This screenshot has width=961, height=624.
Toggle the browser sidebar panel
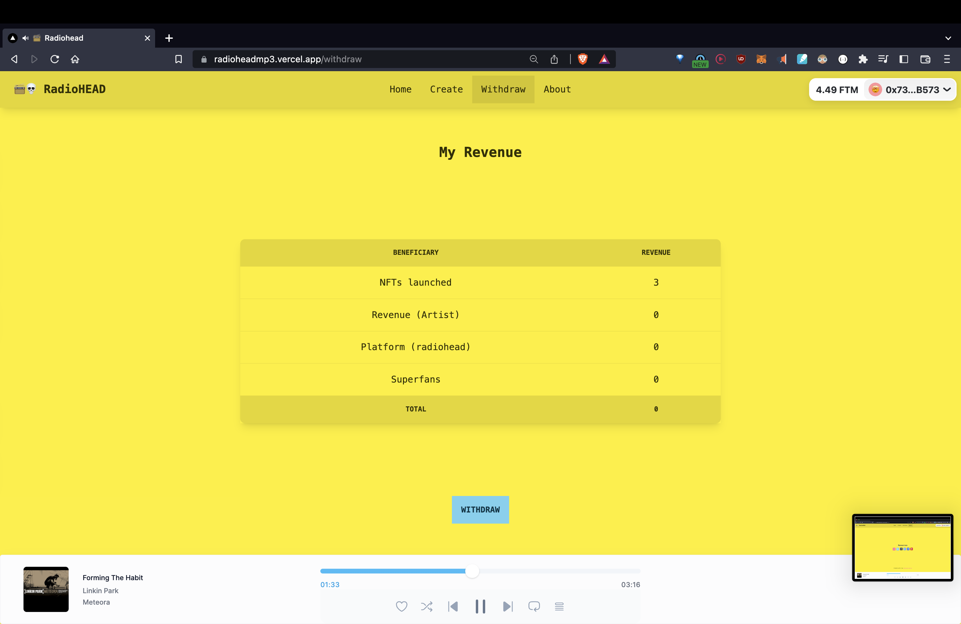point(904,59)
